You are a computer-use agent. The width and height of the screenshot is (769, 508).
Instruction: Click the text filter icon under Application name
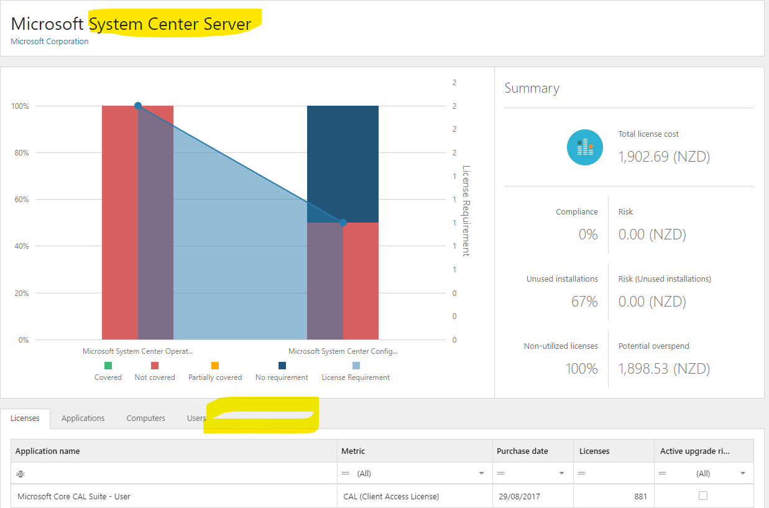[20, 473]
